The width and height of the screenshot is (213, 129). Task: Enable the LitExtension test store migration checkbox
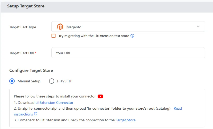(x=54, y=36)
